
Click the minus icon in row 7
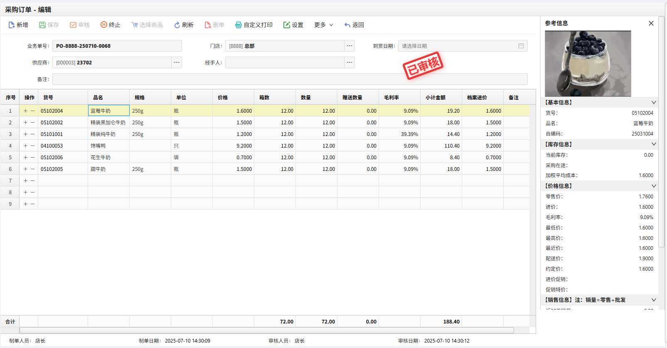32,181
